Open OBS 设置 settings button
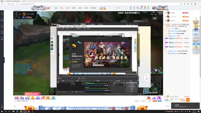 click(x=132, y=90)
